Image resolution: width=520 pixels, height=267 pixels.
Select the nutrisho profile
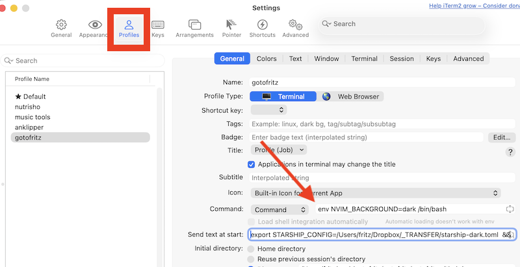click(x=81, y=107)
